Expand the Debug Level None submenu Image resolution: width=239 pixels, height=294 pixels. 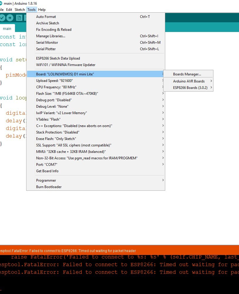coord(96,107)
